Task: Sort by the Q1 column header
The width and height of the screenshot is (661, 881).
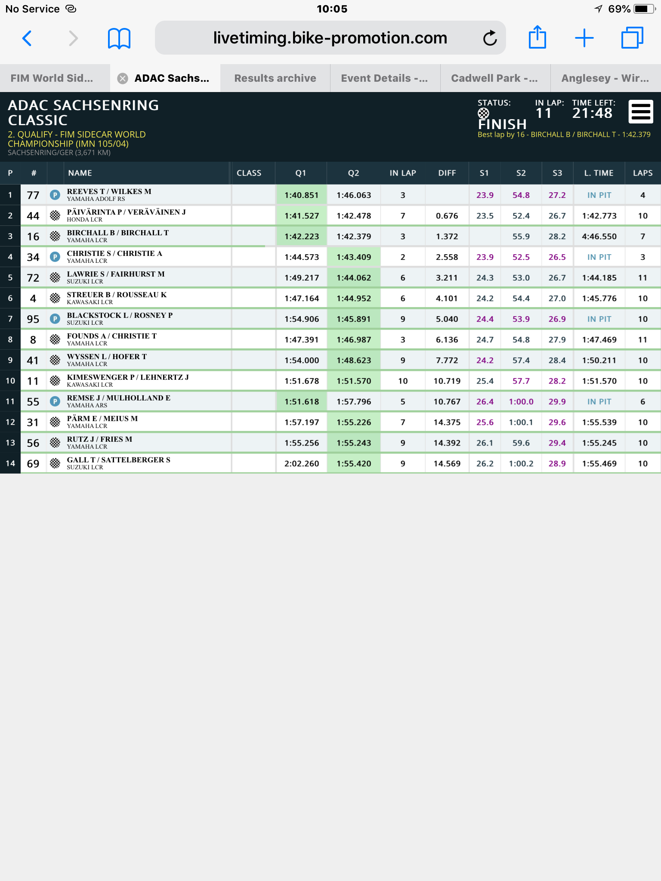Action: [x=301, y=173]
